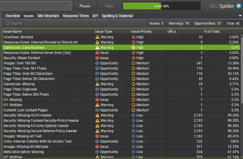Click the warning icon in Directives: Noindex row

97,37
